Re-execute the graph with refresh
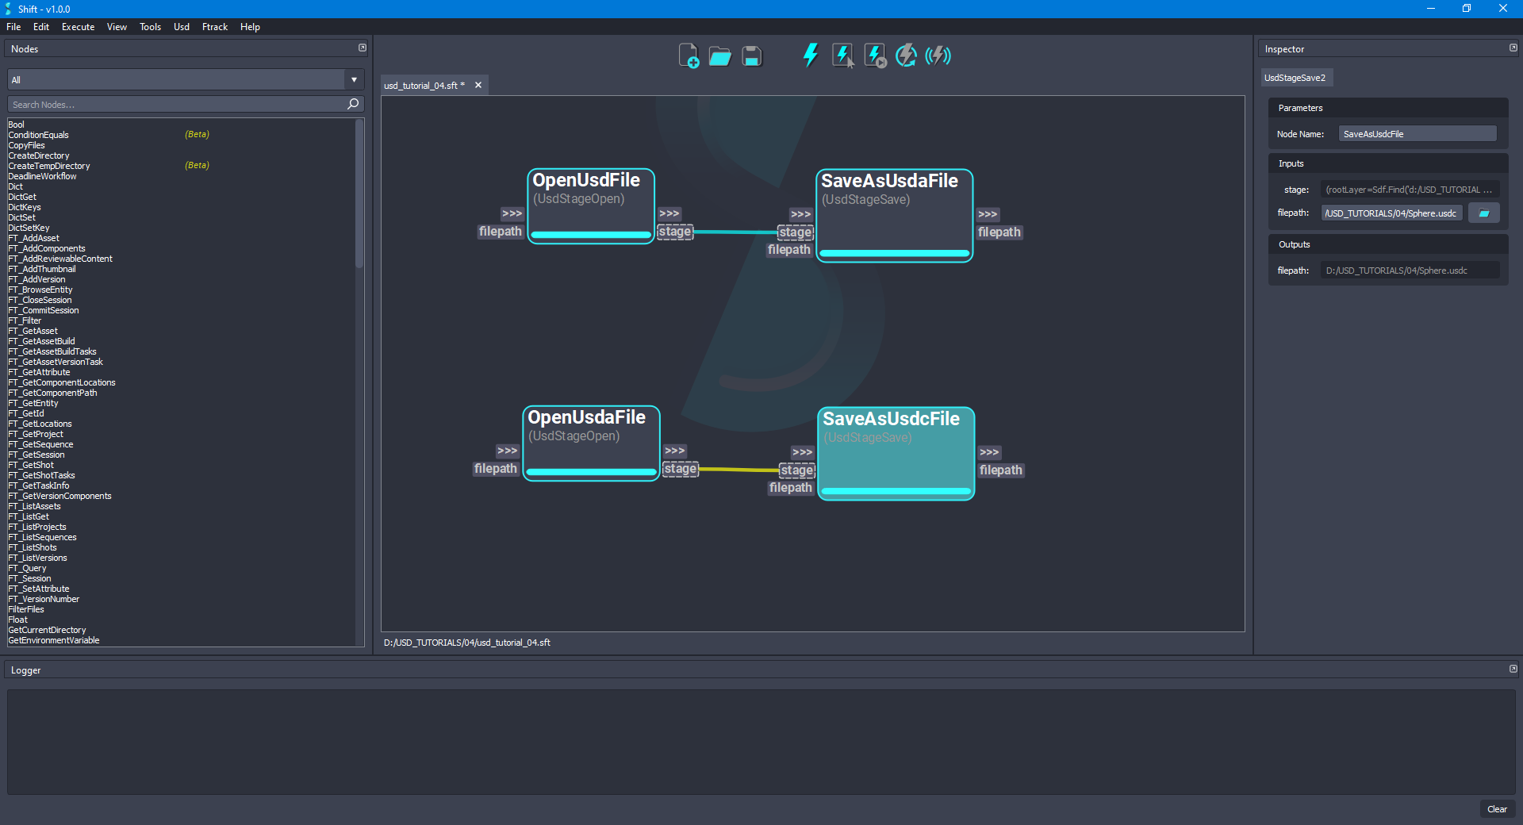Screen dimensions: 1523x825 point(906,56)
